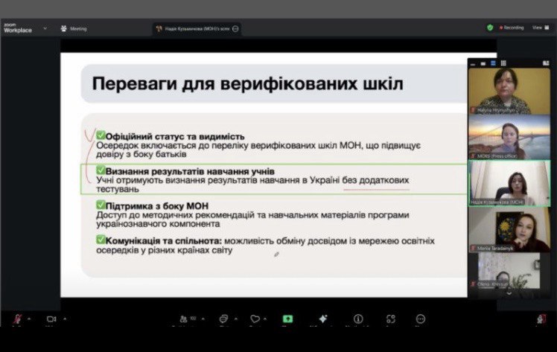This screenshot has height=352, width=557.
Task: Open the Reactions heart icon
Action: (255, 319)
